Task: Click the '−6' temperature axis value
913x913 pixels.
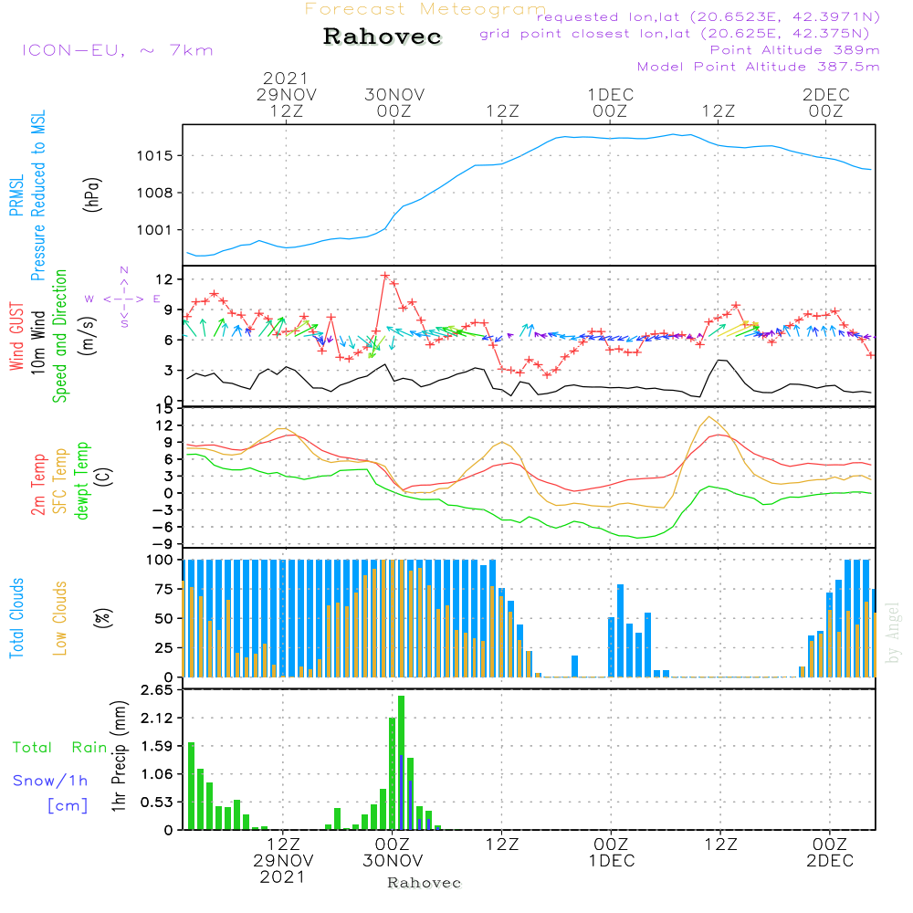Action: click(161, 527)
